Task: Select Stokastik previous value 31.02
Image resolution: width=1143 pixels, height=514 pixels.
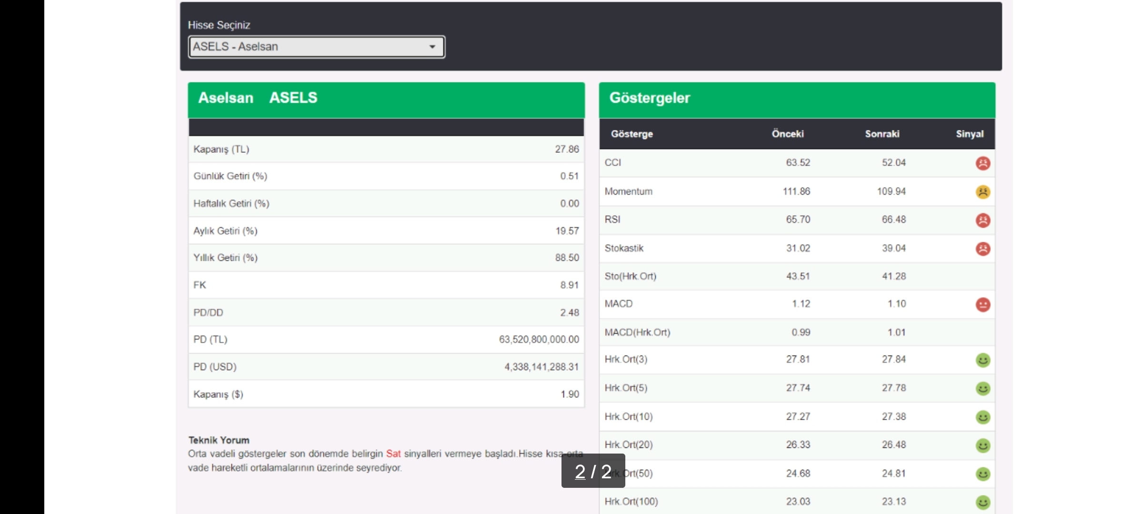Action: pyautogui.click(x=798, y=248)
